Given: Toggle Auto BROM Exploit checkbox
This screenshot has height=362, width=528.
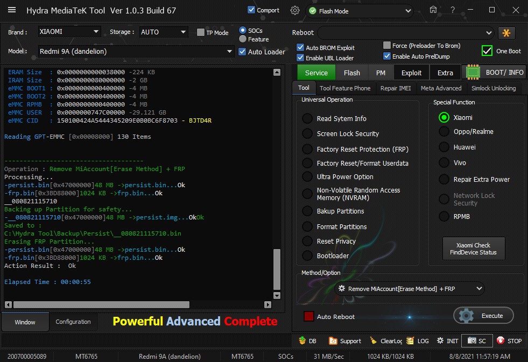Looking at the screenshot, I should 300,47.
